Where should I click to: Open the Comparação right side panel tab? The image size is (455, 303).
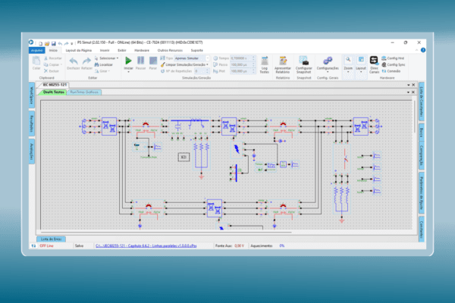422,157
